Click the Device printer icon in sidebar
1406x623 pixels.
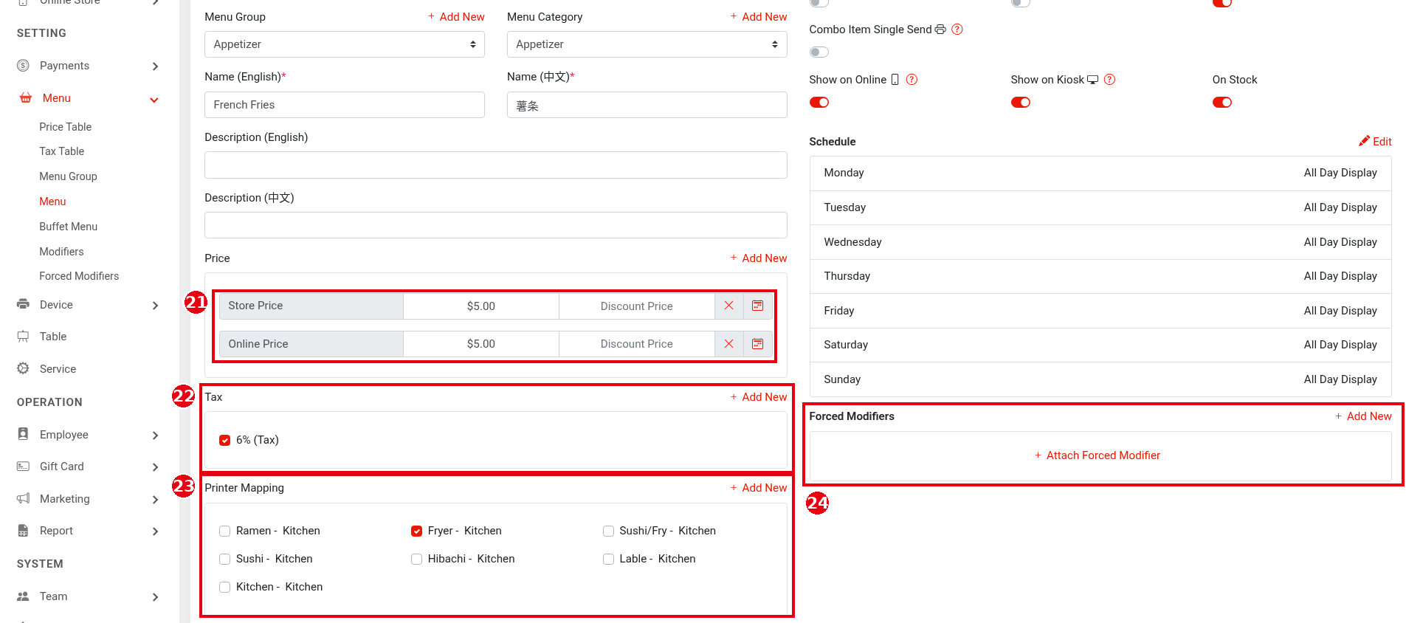[x=24, y=304]
